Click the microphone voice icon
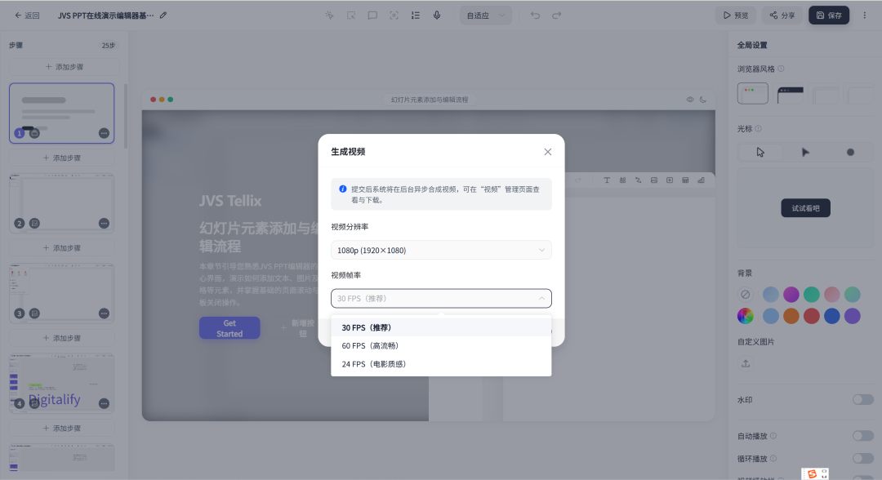Viewport: 882px width, 480px height. click(x=436, y=16)
